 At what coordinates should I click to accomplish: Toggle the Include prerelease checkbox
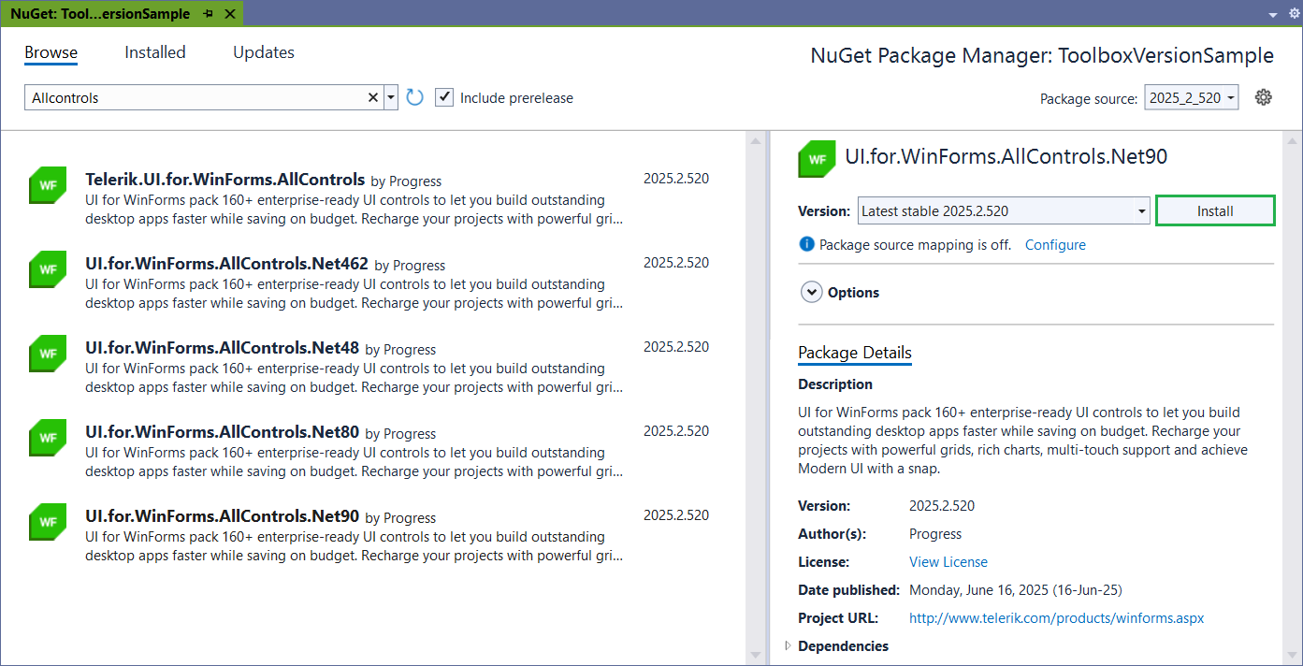pos(444,97)
